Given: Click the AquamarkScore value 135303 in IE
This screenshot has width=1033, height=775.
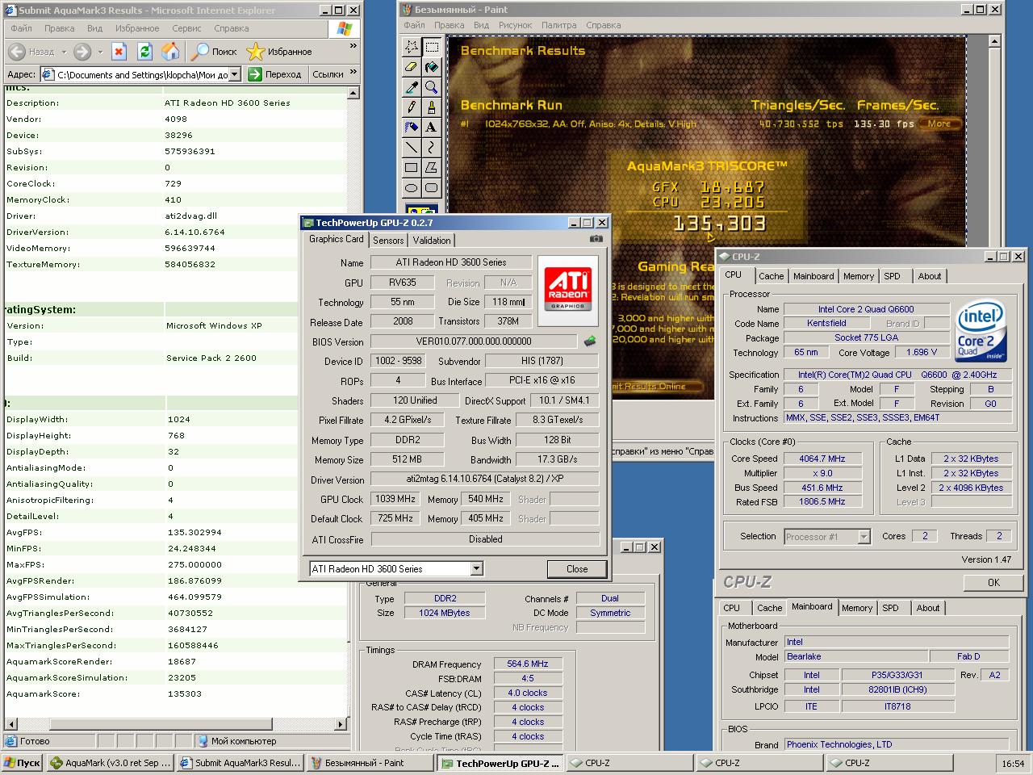Looking at the screenshot, I should coord(185,694).
